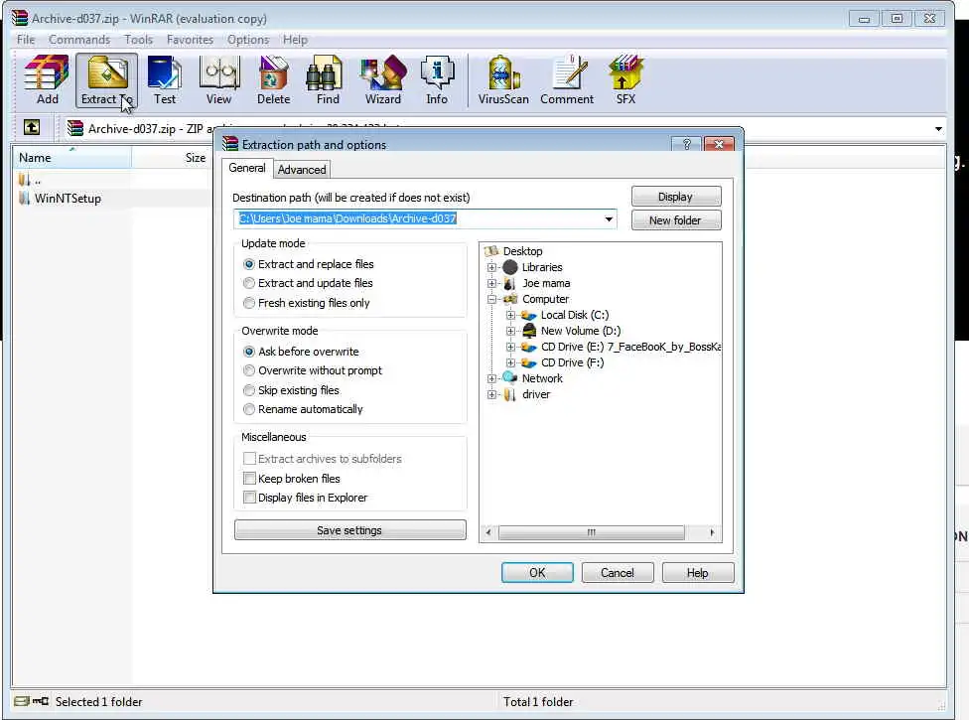Open the Favorites menu
Viewport: 969px width, 720px height.
(x=190, y=40)
